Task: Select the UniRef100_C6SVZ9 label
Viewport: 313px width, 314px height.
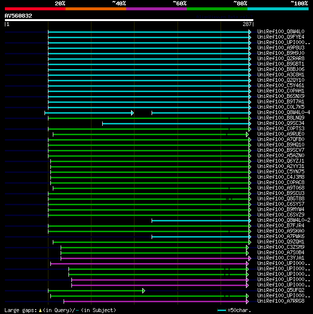Action: point(281,215)
